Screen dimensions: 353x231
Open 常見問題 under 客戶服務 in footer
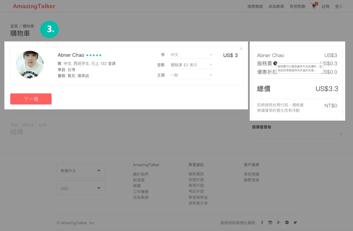pyautogui.click(x=252, y=174)
